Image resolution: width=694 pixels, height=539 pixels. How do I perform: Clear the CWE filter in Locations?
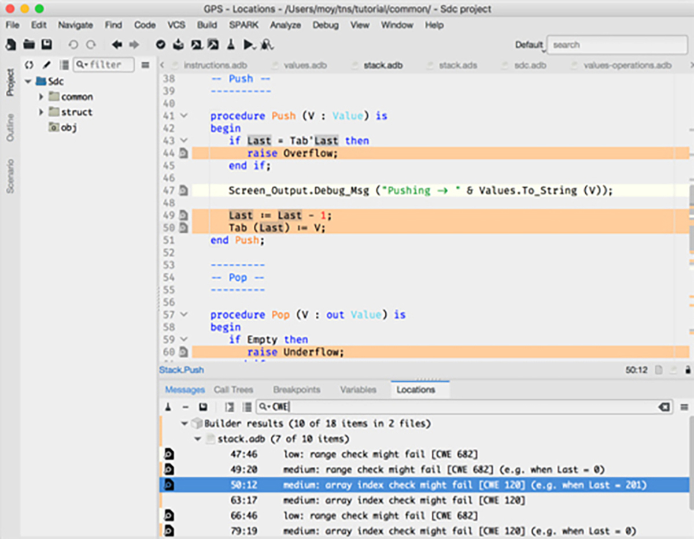[x=664, y=407]
